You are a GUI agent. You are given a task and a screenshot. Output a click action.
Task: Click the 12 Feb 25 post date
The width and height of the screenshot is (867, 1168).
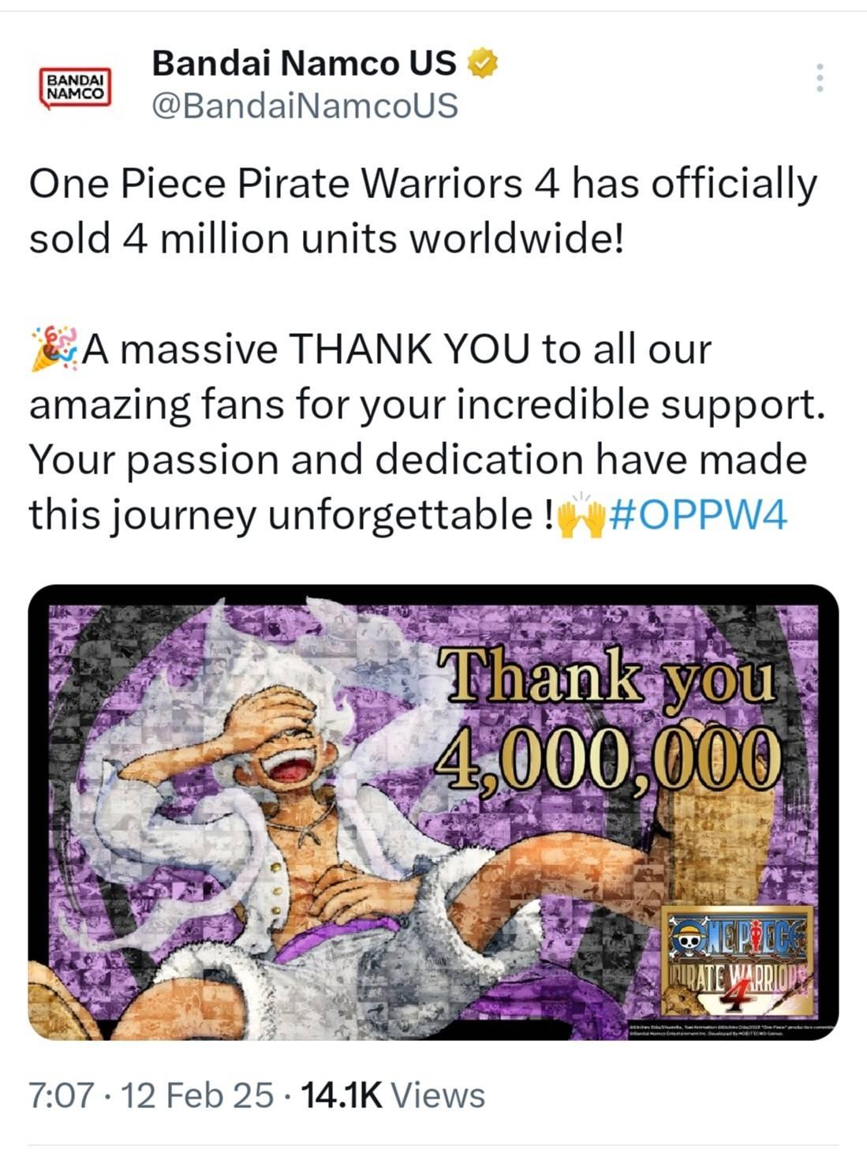[x=196, y=1095]
